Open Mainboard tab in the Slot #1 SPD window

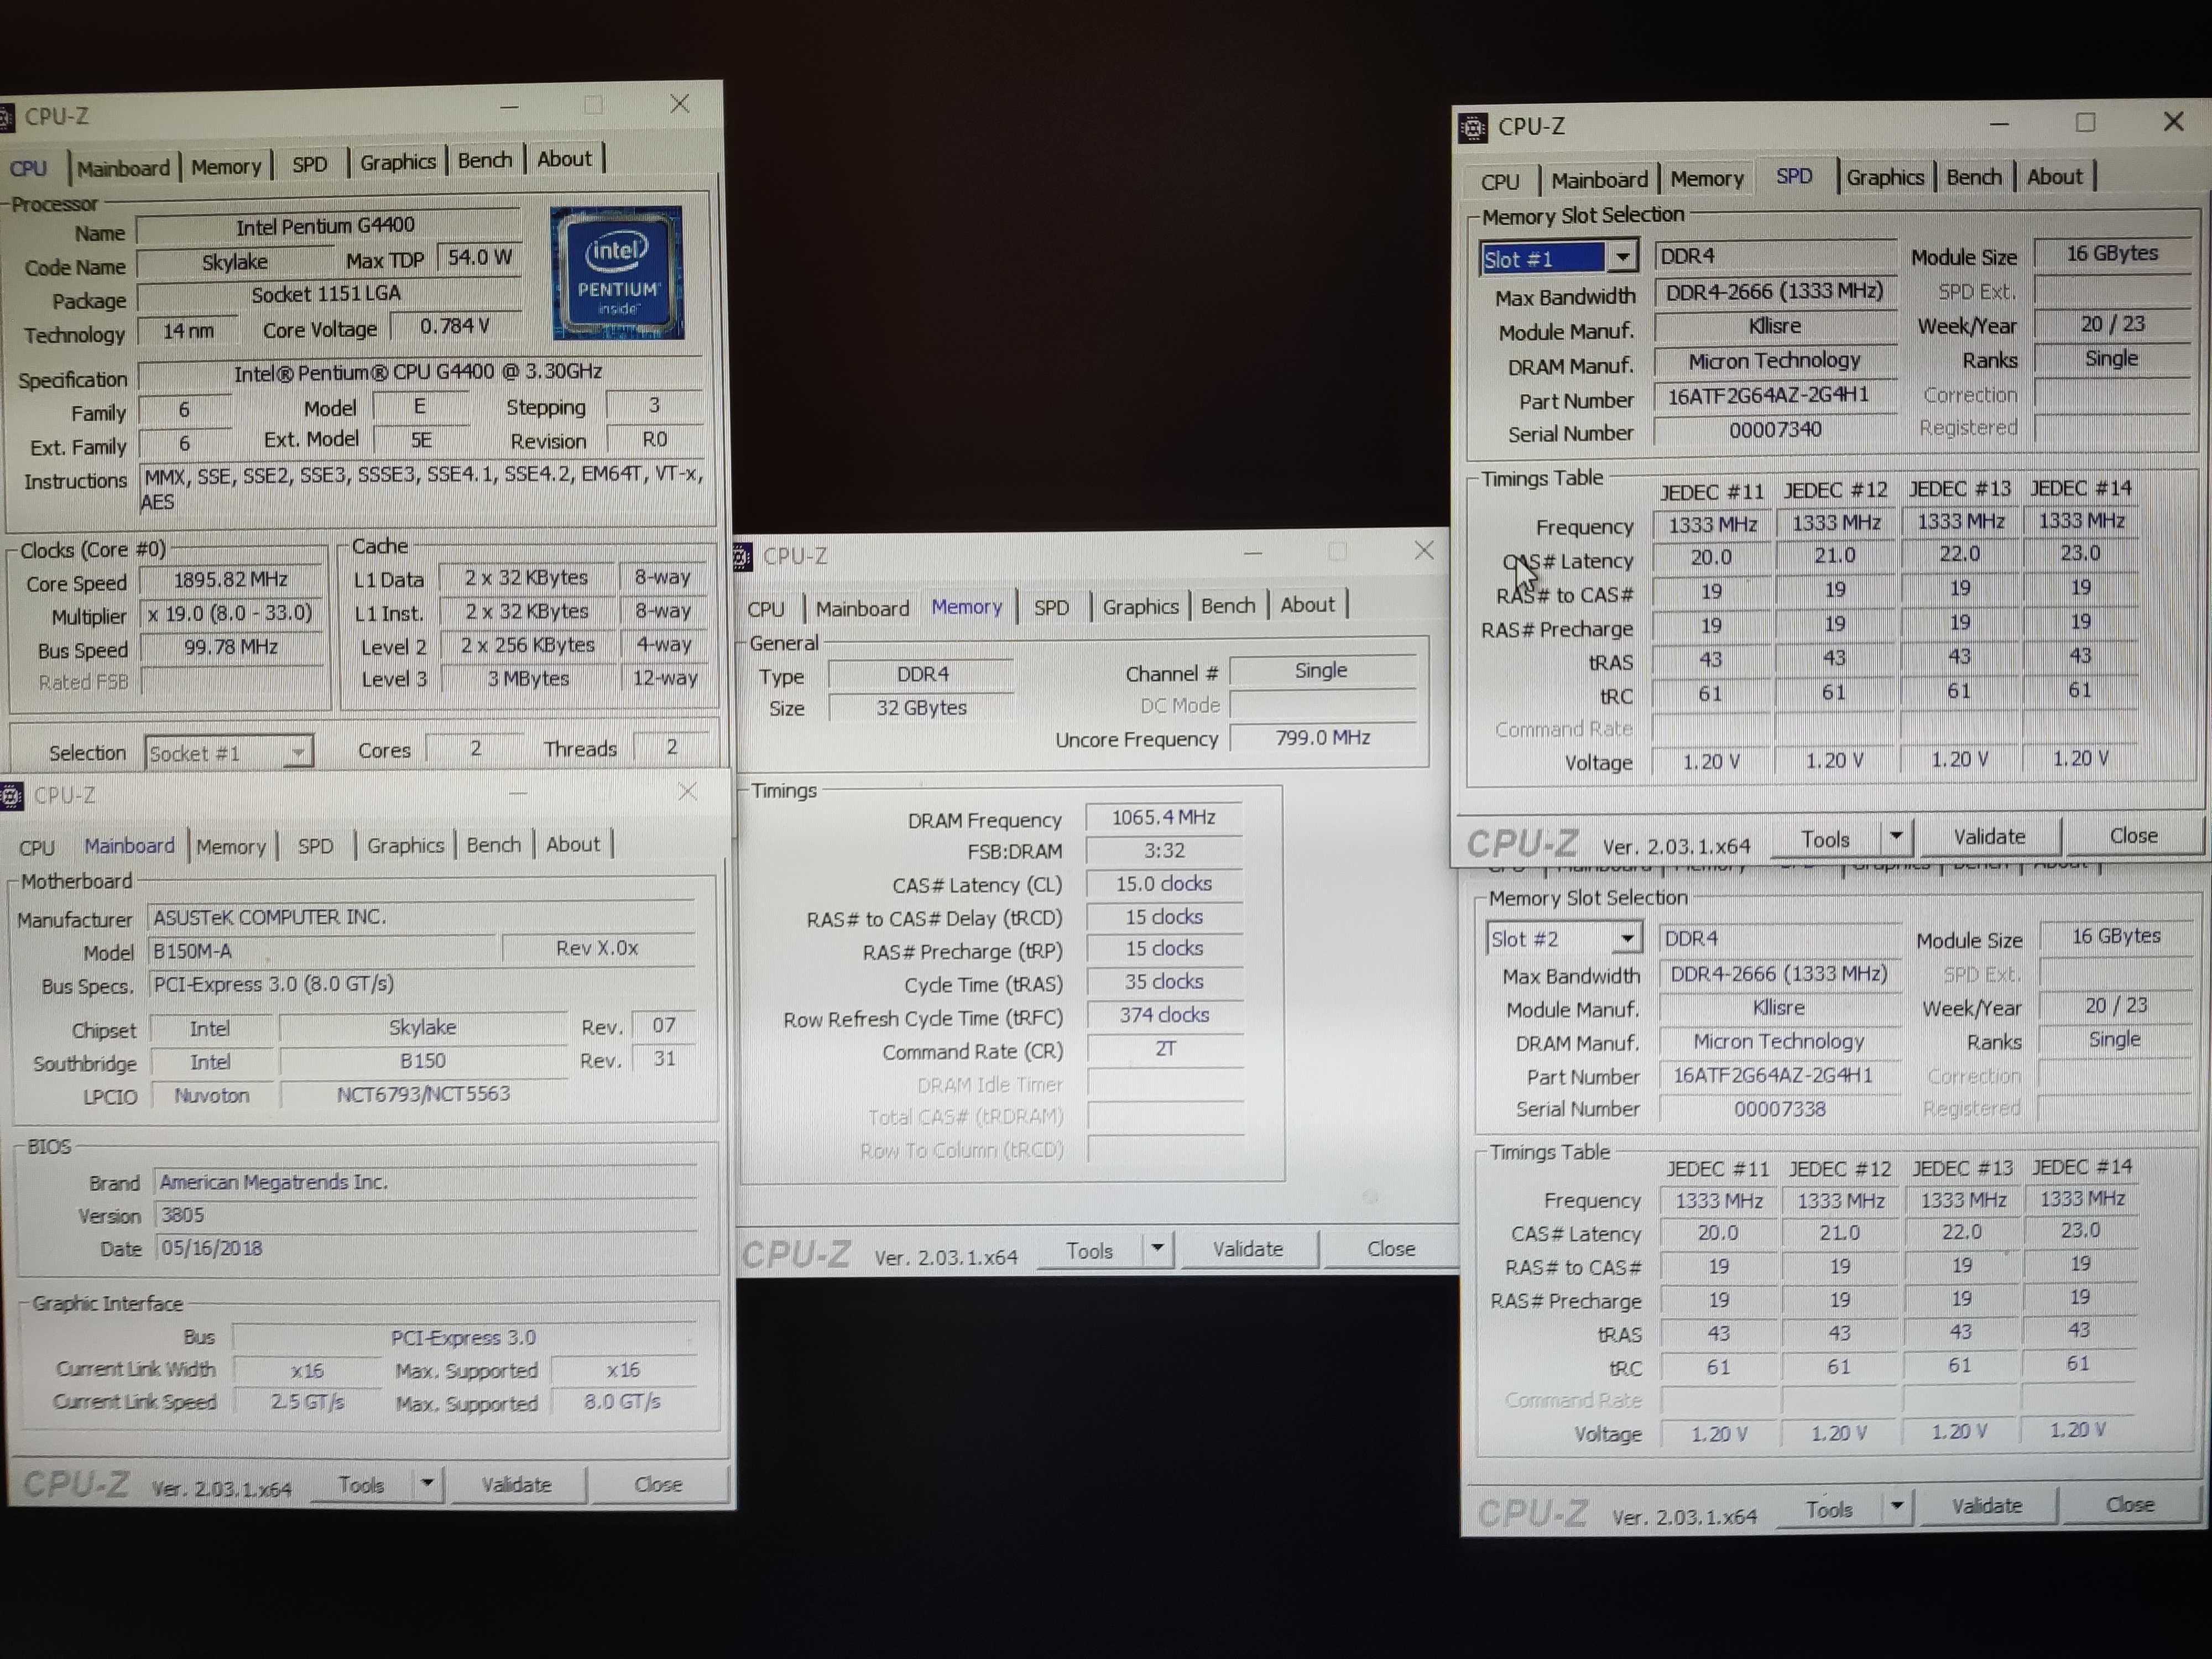click(1599, 180)
